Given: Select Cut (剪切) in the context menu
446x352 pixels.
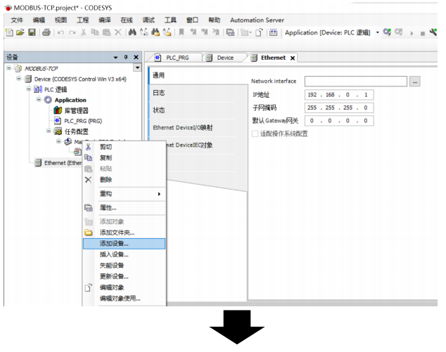Looking at the screenshot, I should click(x=106, y=147).
